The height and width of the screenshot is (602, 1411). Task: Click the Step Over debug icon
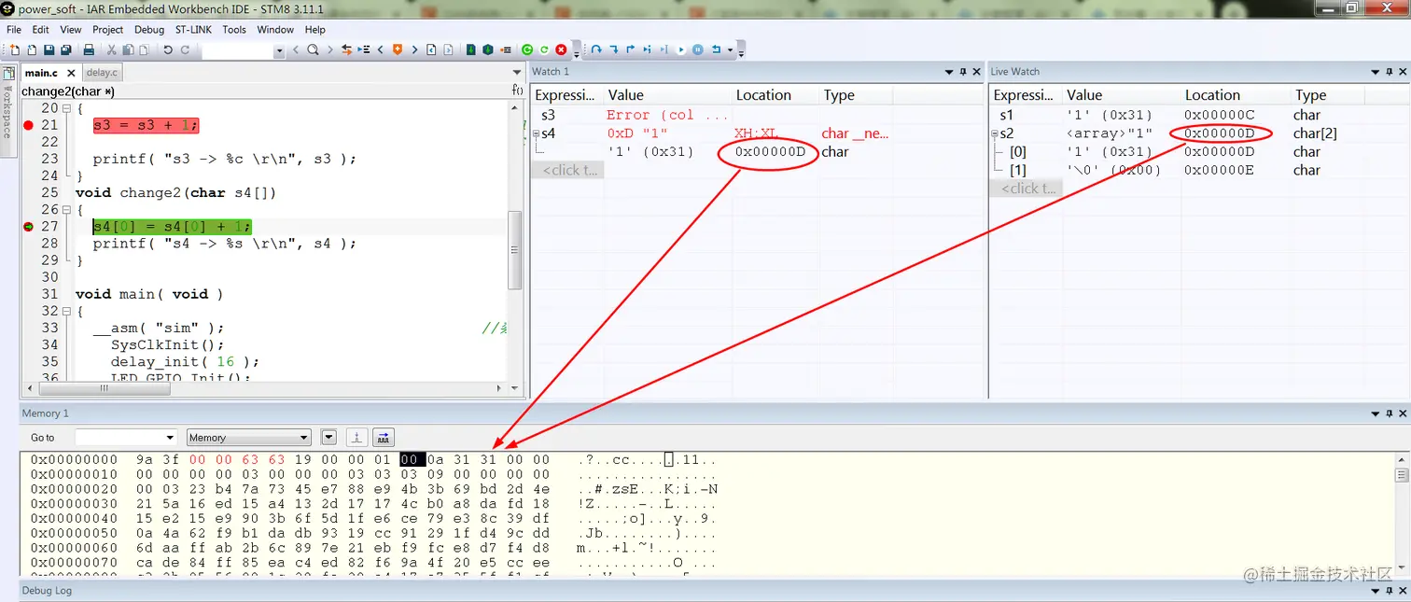(x=596, y=49)
